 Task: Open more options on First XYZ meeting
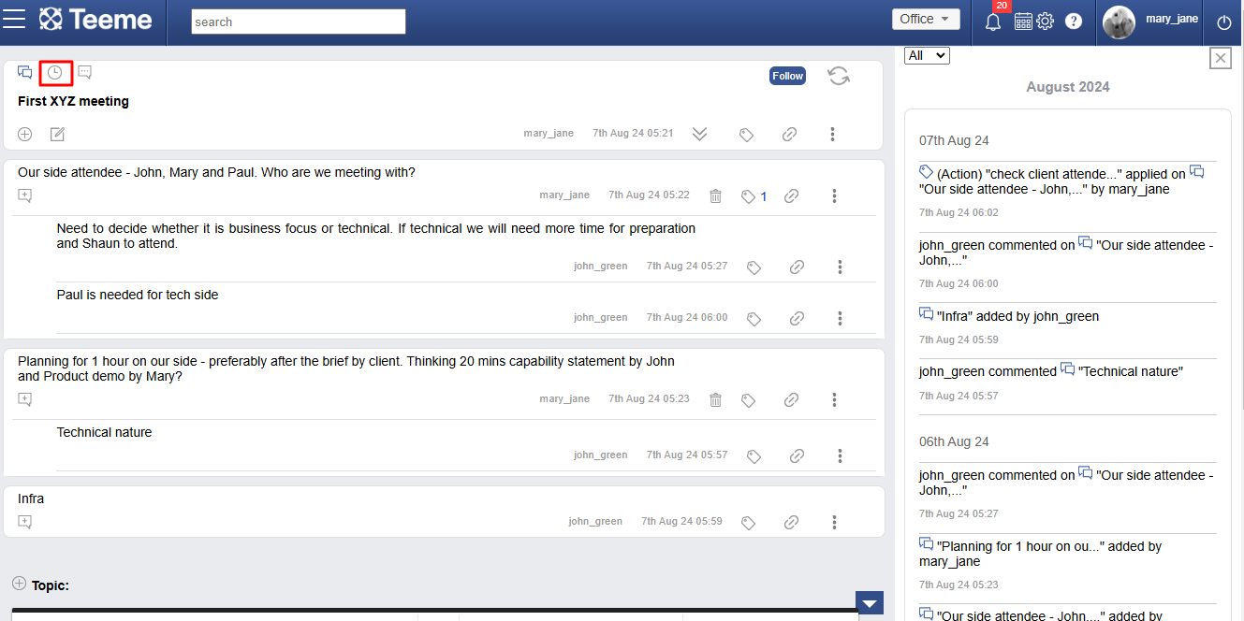[x=832, y=135]
